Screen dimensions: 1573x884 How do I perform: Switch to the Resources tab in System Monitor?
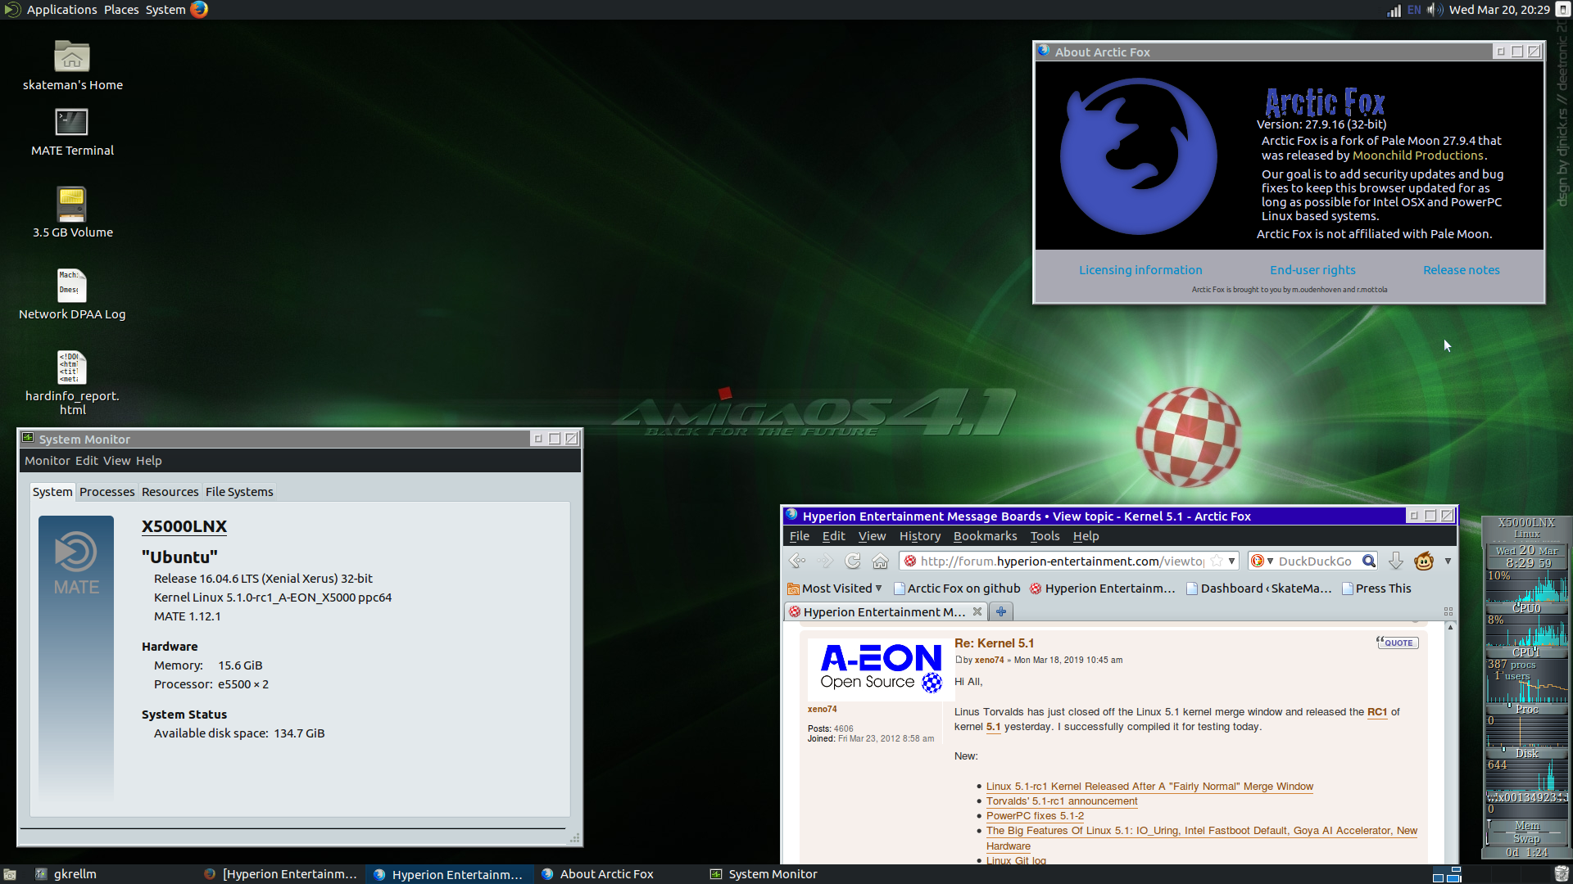coord(170,492)
